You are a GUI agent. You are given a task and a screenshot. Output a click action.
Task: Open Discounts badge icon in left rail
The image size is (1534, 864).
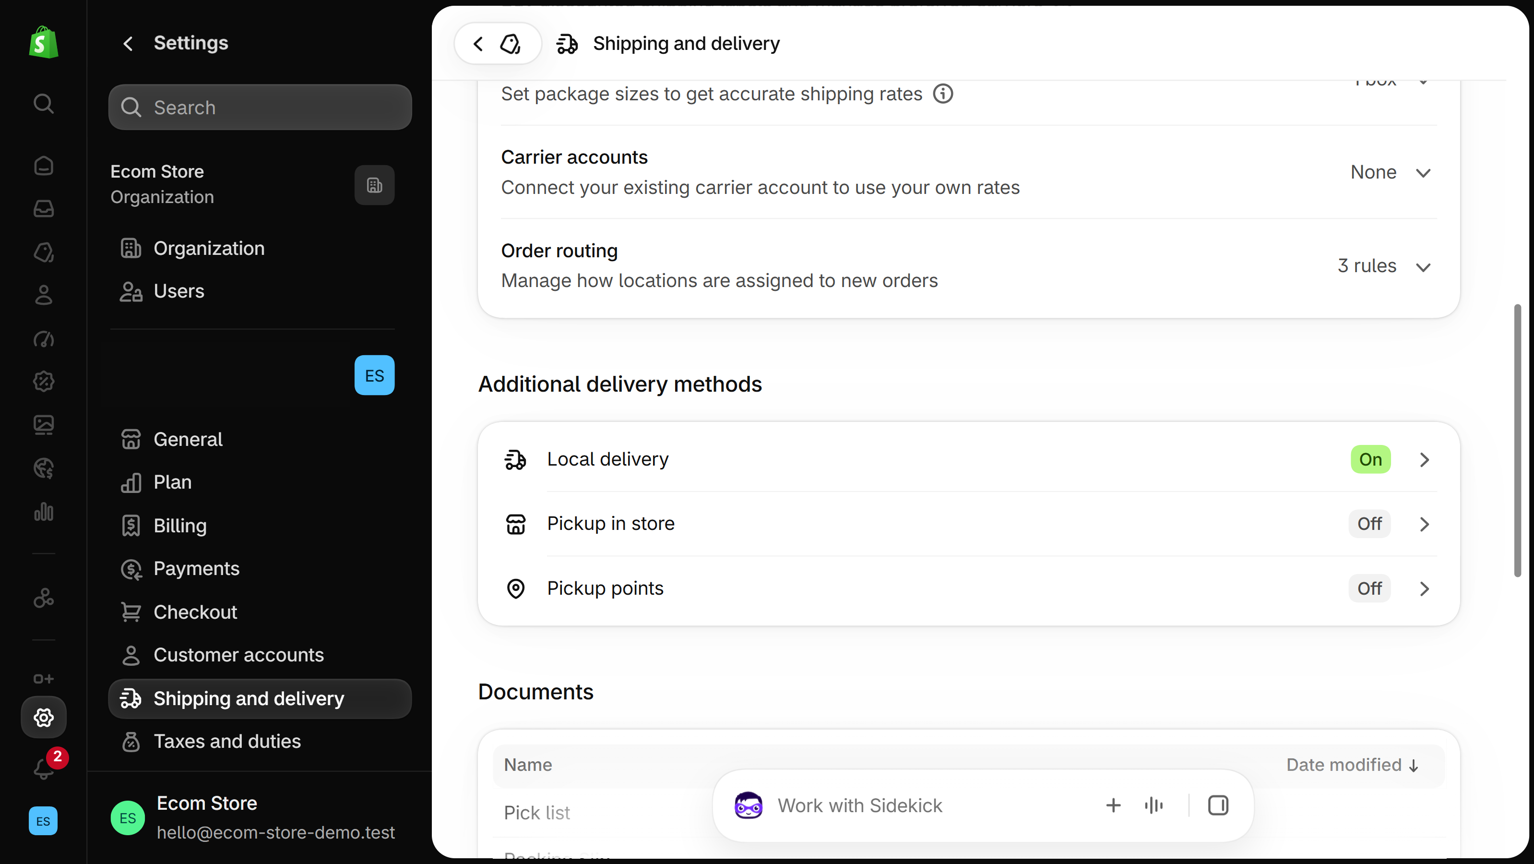[44, 381]
